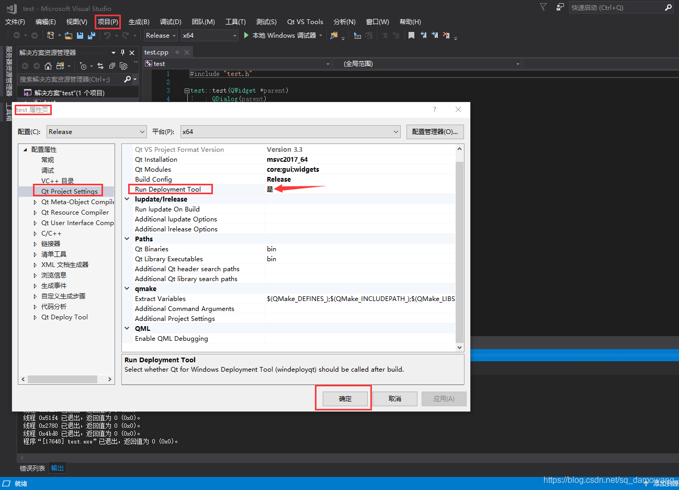Click the send feedback person icon

560,7
